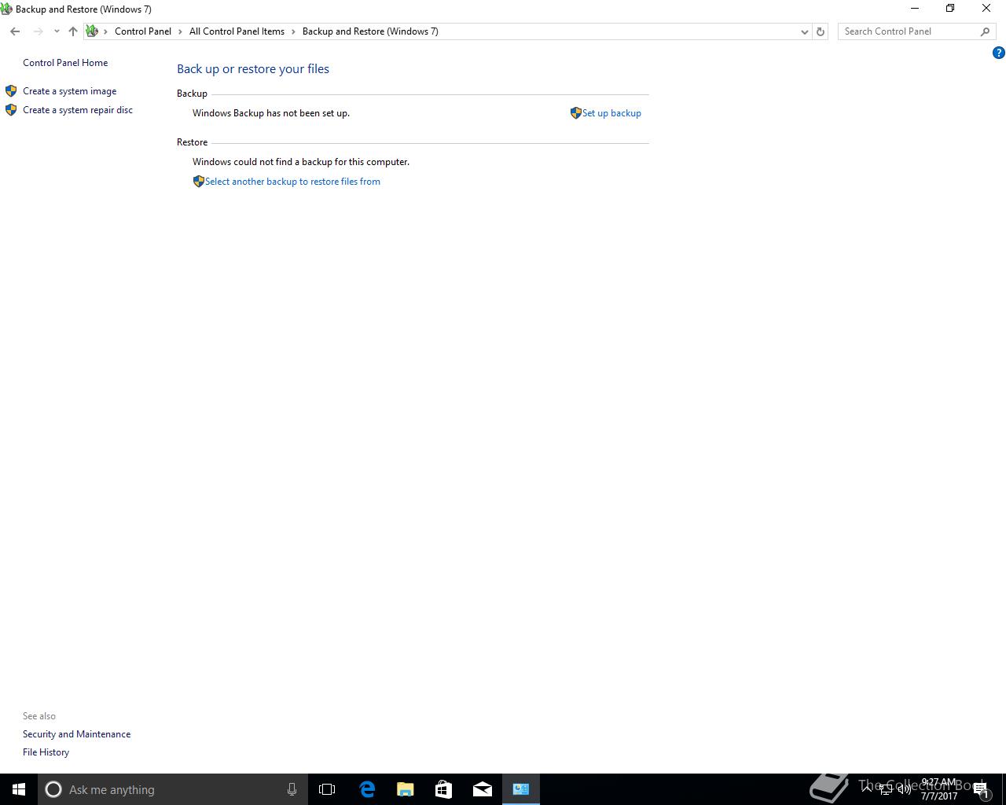Select Backup and Restore (Windows 7) breadcrumb

[x=370, y=31]
